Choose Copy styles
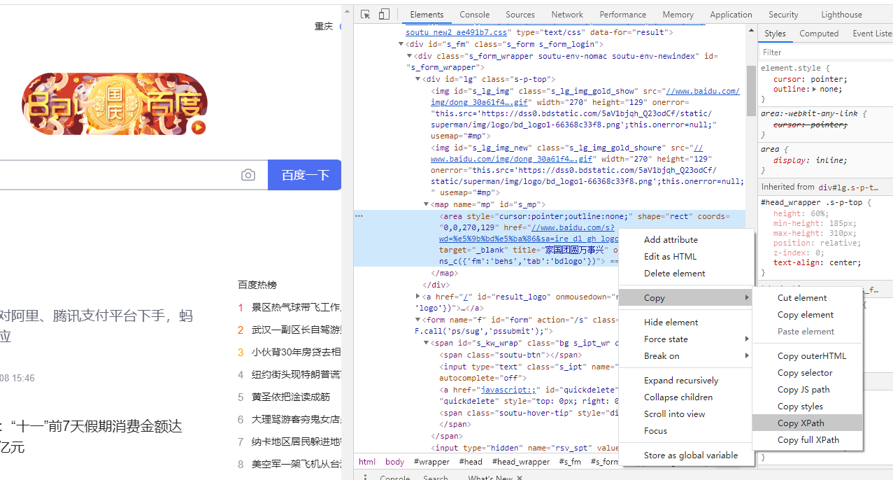This screenshot has height=480, width=893. click(x=808, y=407)
